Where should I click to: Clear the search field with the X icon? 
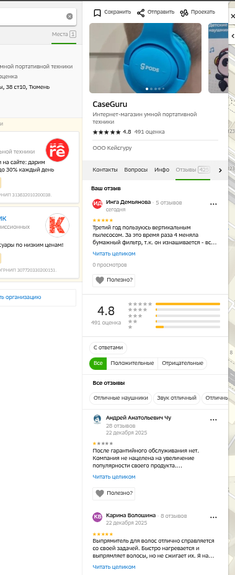69,17
